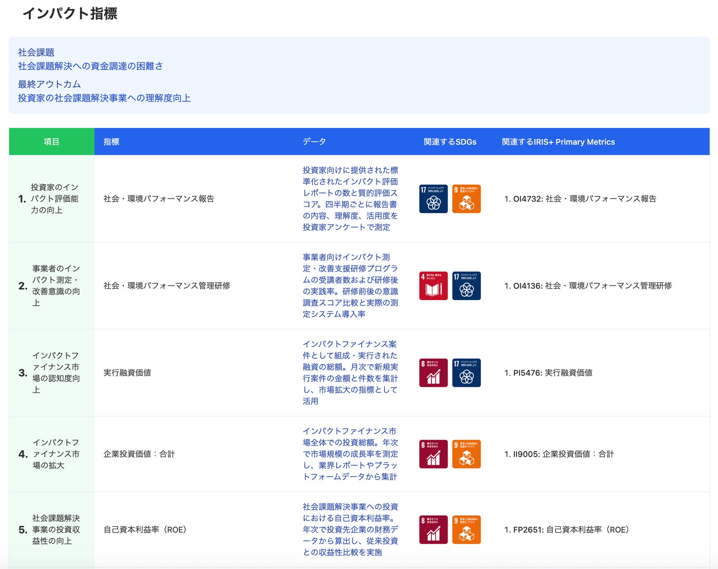
Task: Click metric OI4732: 社会・環境パフォーマンス報告
Action: click(580, 199)
